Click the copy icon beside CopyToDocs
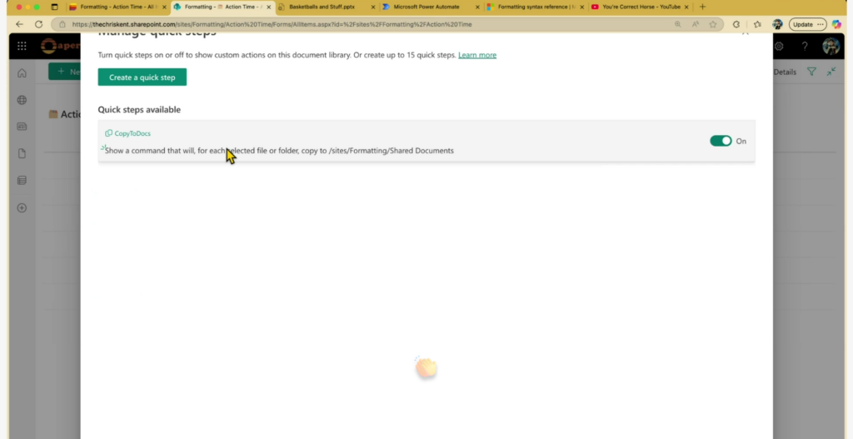This screenshot has height=439, width=853. click(109, 133)
